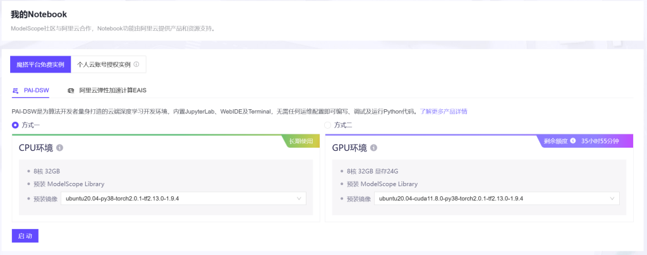
Task: Click the info icon in 剩余额度 badge
Action: click(x=572, y=141)
